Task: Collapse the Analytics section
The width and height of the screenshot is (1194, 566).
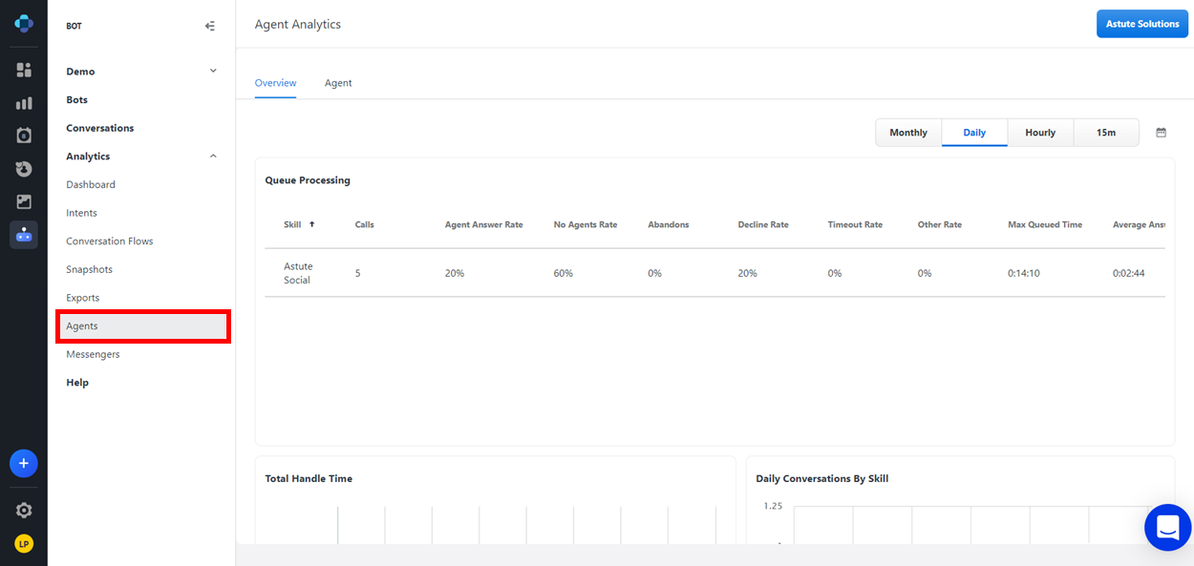Action: tap(213, 156)
